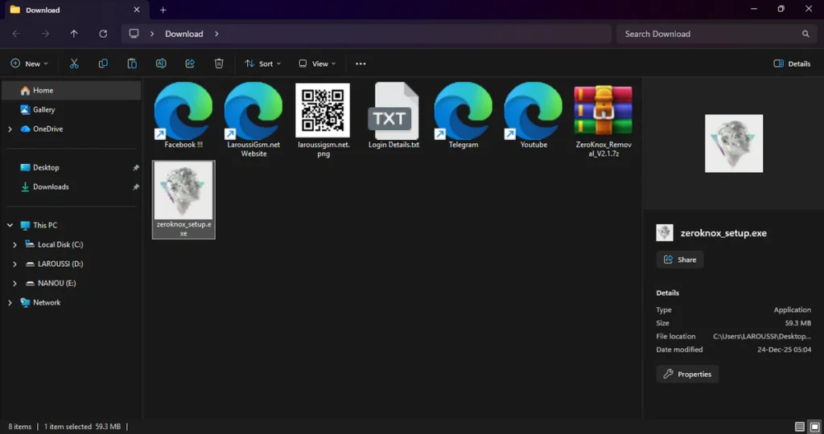
Task: Click the Copy icon in toolbar
Action: (103, 63)
